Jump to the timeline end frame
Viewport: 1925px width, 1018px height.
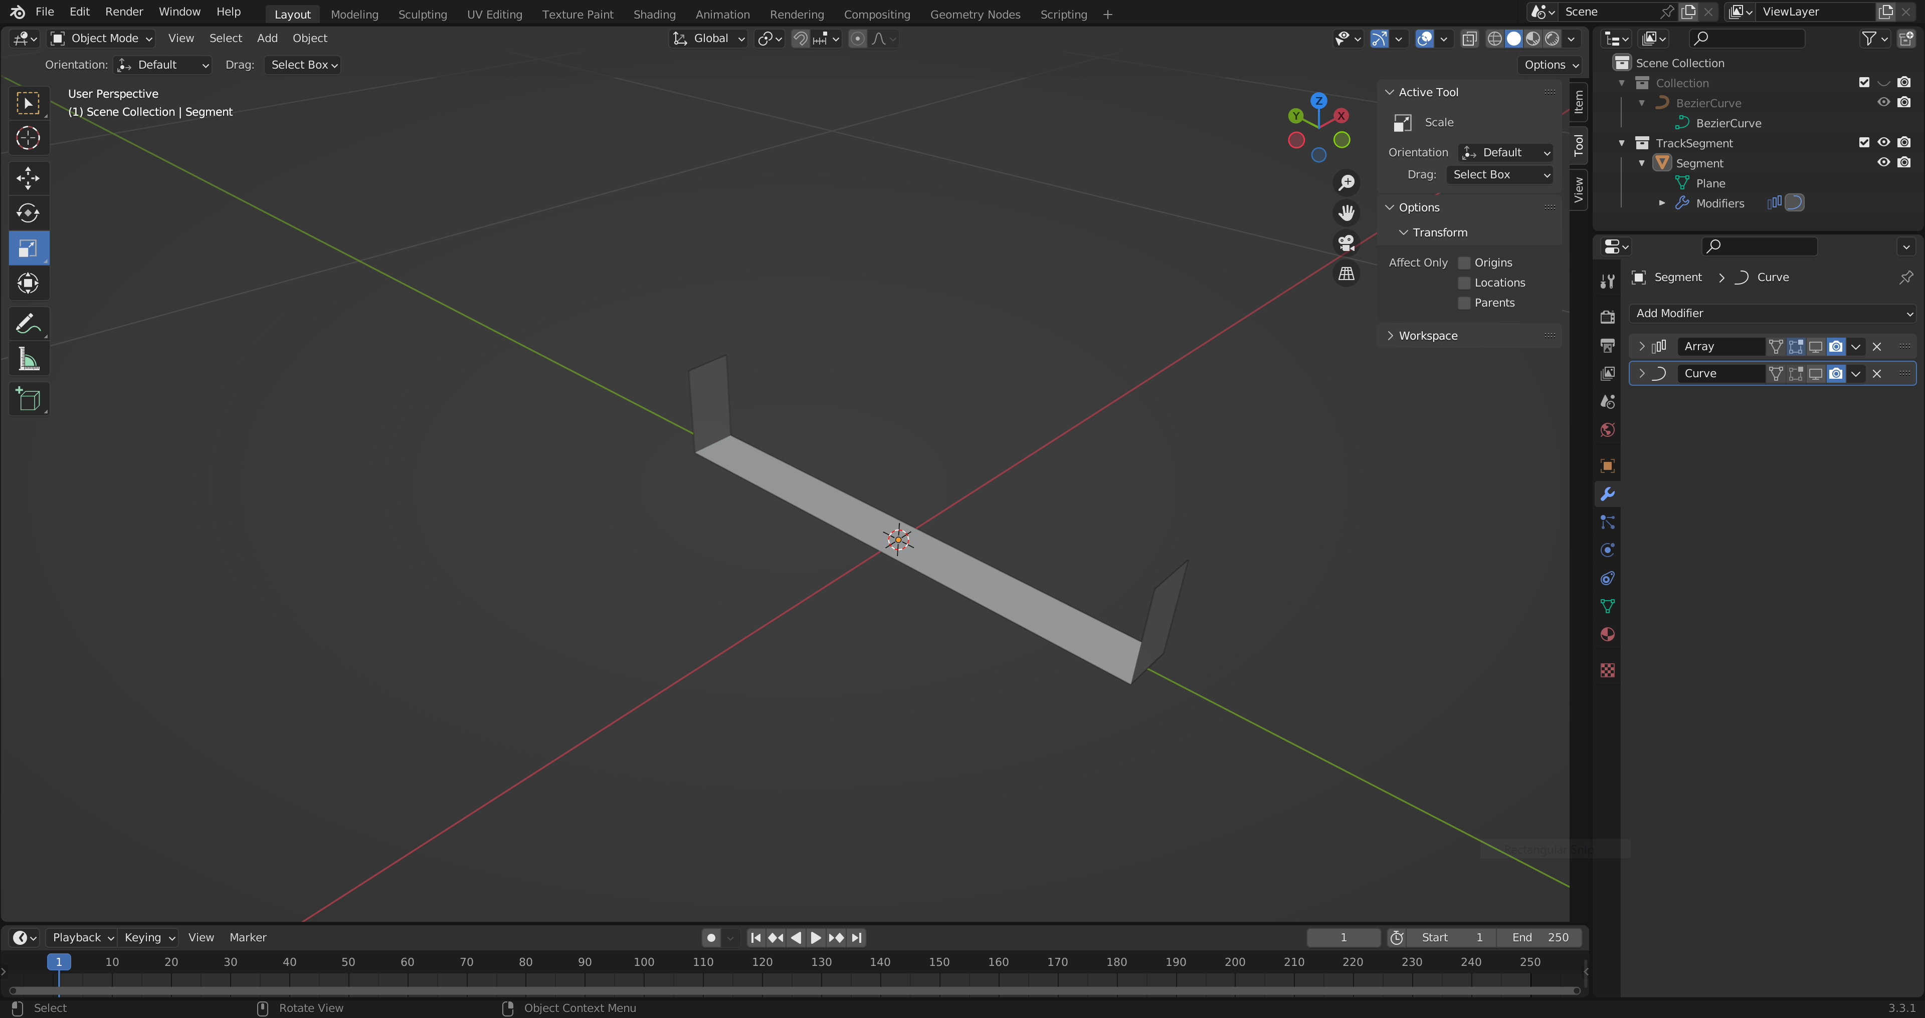click(857, 937)
